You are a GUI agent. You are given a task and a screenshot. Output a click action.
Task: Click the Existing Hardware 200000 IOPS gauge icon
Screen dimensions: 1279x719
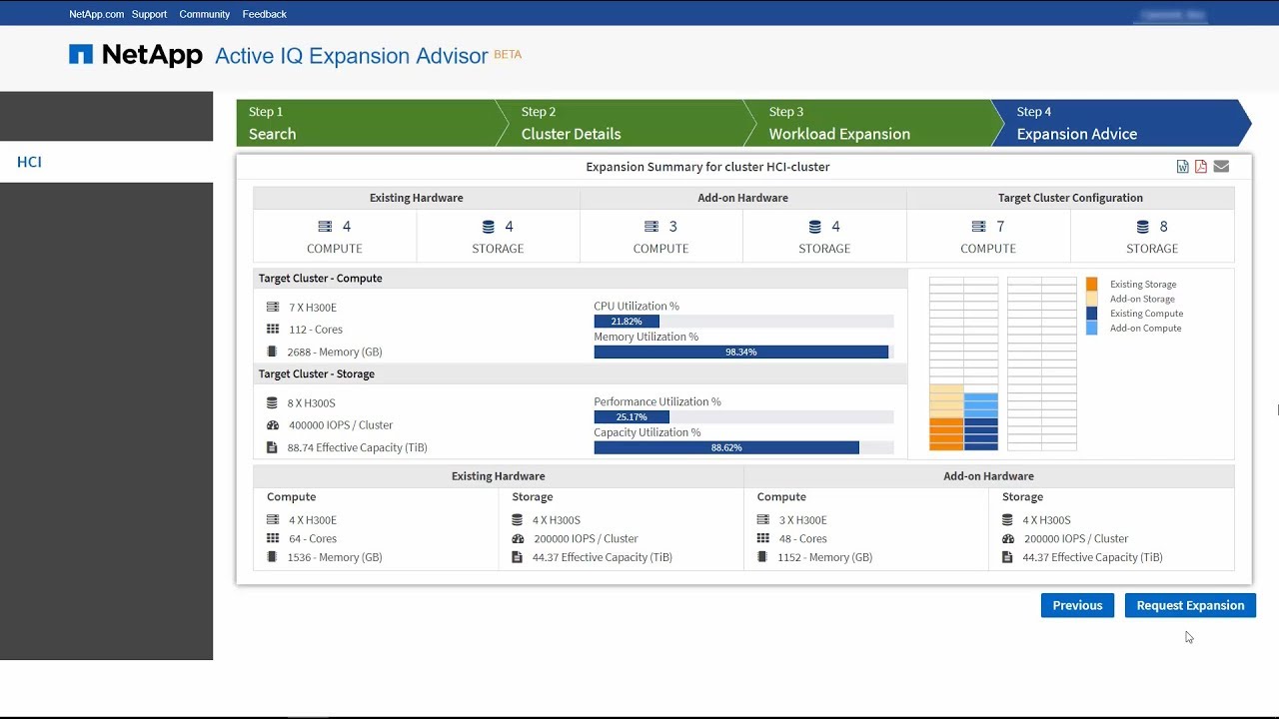coord(518,538)
